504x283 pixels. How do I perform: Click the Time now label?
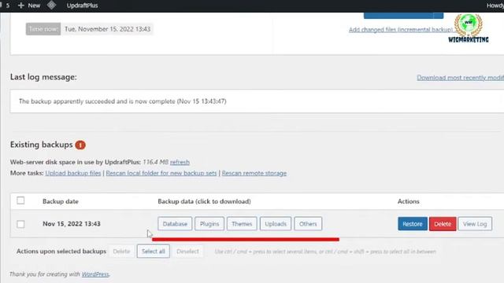pyautogui.click(x=43, y=29)
